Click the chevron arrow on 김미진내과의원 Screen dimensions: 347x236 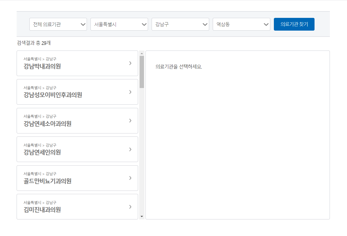coord(130,207)
